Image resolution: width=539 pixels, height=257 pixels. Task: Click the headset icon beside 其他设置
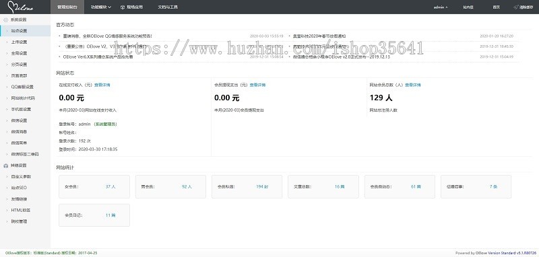coord(5,166)
